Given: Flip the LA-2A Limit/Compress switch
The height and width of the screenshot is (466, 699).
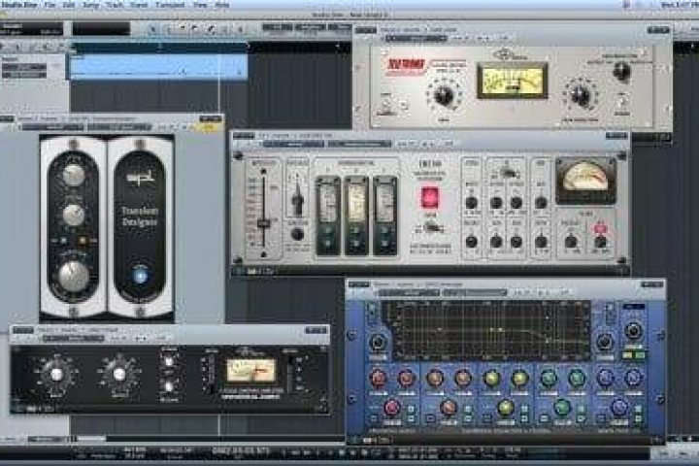Looking at the screenshot, I should (x=386, y=105).
